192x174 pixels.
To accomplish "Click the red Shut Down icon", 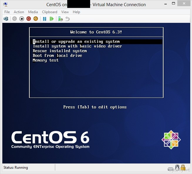I will [29, 19].
